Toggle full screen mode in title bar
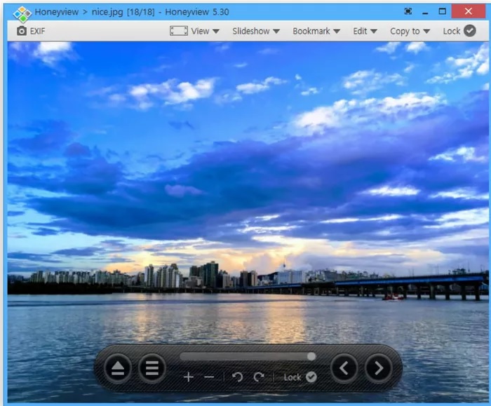The width and height of the screenshot is (491, 406). point(408,12)
